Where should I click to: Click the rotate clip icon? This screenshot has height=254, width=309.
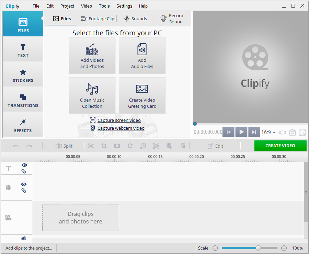130,146
